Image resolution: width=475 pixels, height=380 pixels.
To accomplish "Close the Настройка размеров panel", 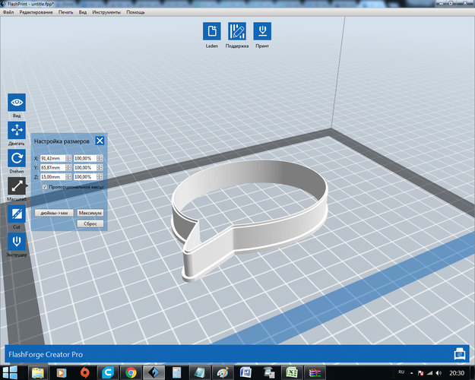I will (x=100, y=141).
